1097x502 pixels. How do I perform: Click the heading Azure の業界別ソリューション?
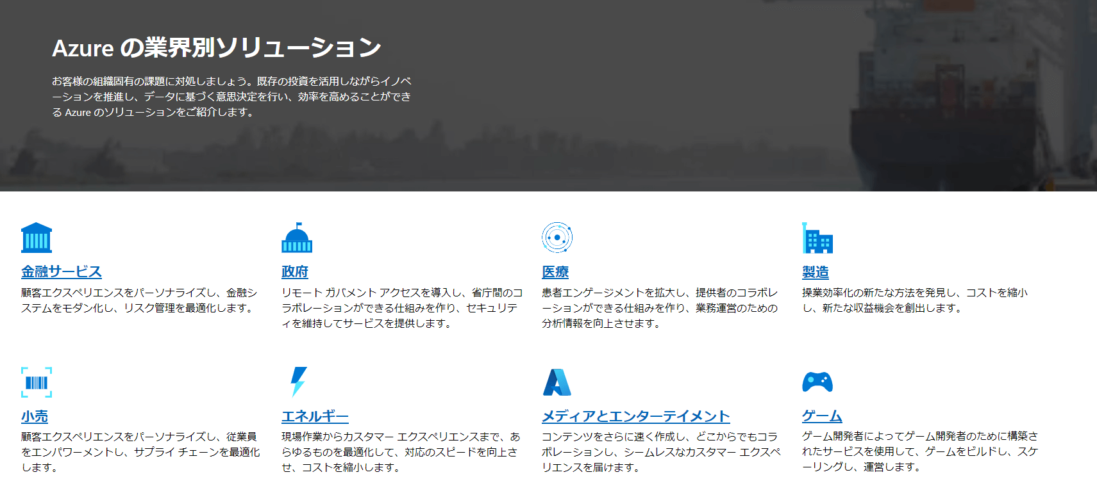[x=217, y=47]
